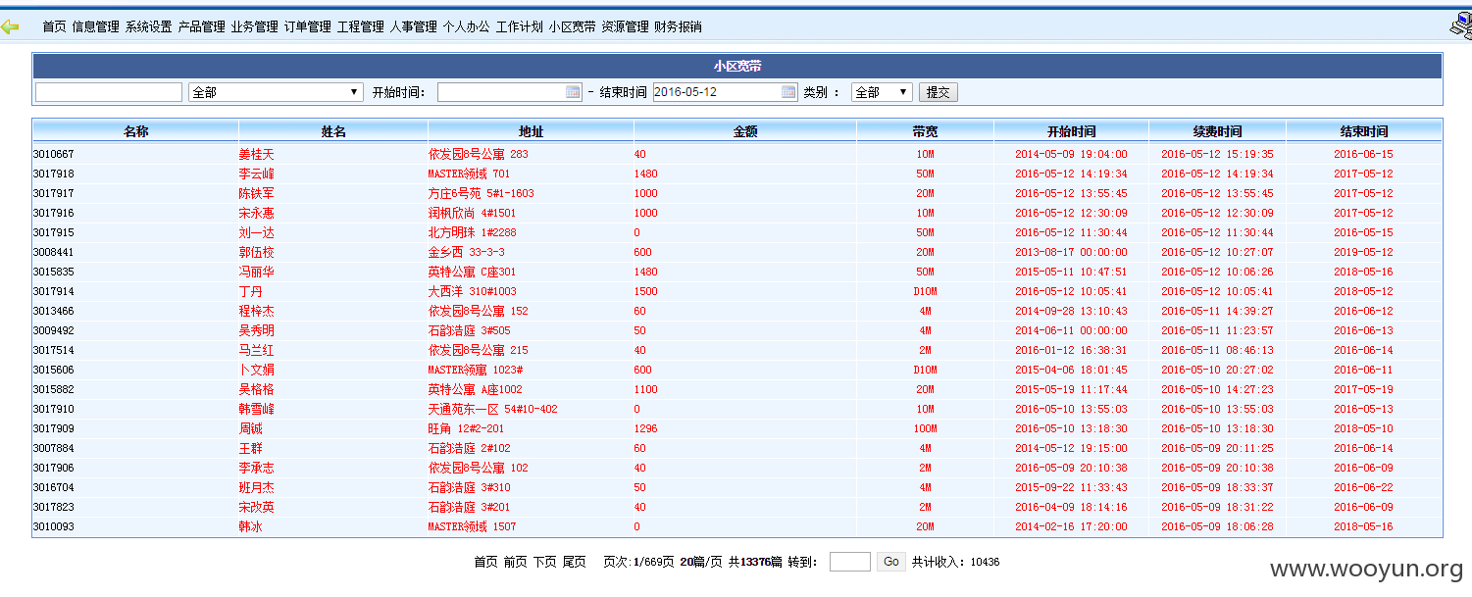
Task: Go to 下页 next page link
Action: pos(544,562)
